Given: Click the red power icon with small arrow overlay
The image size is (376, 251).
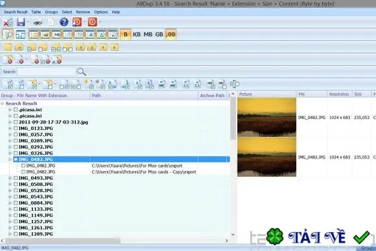Looking at the screenshot, I should pyautogui.click(x=77, y=22).
